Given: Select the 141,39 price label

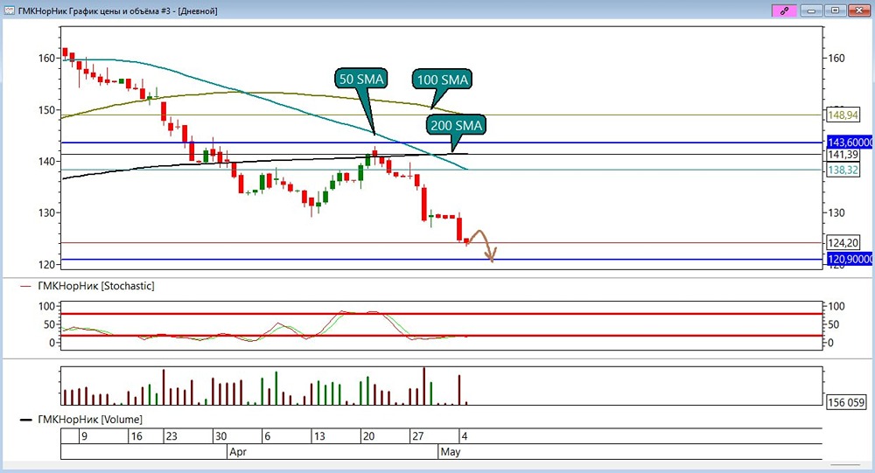Looking at the screenshot, I should [843, 155].
